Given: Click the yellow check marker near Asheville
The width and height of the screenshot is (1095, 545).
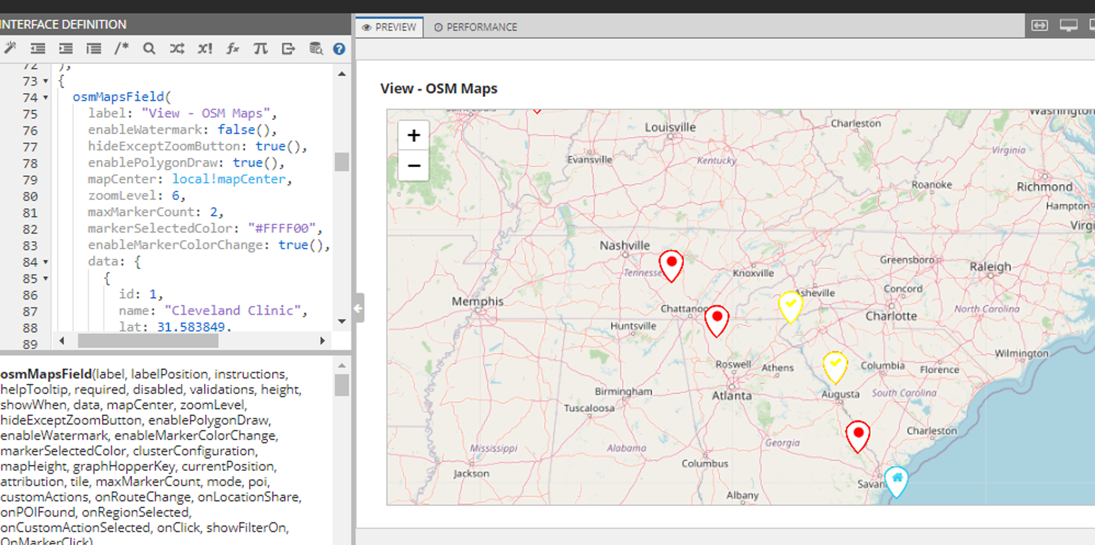Looking at the screenshot, I should pos(791,307).
